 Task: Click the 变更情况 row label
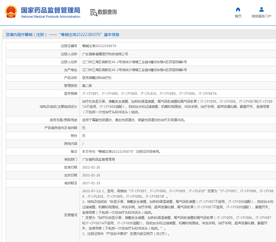tap(70, 215)
